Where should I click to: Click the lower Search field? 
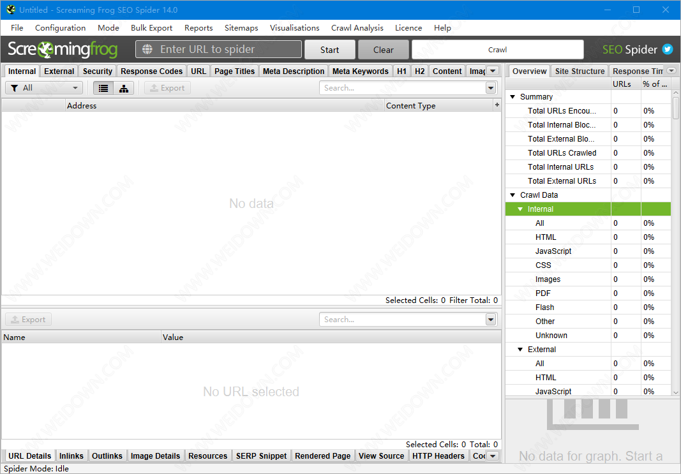403,320
